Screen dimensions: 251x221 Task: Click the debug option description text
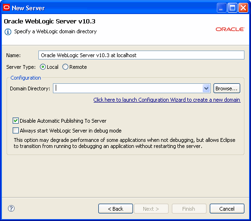click(125, 143)
